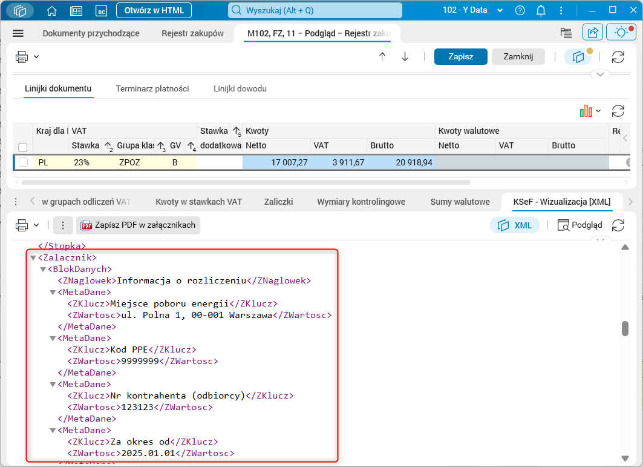Image resolution: width=643 pixels, height=467 pixels.
Task: Go to previous record with up arrow
Action: [x=382, y=57]
